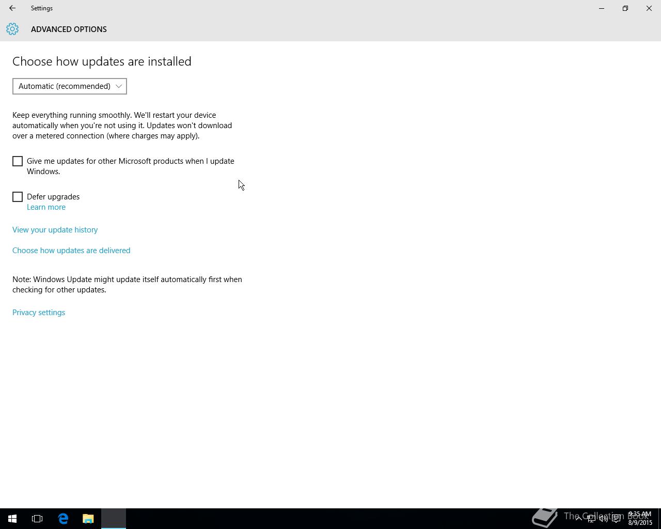Launch Microsoft Edge from the taskbar
Screen dimensions: 661x529
(x=63, y=519)
